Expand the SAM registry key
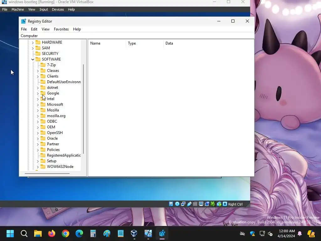Screen dimensions: 321x241 tap(33, 48)
